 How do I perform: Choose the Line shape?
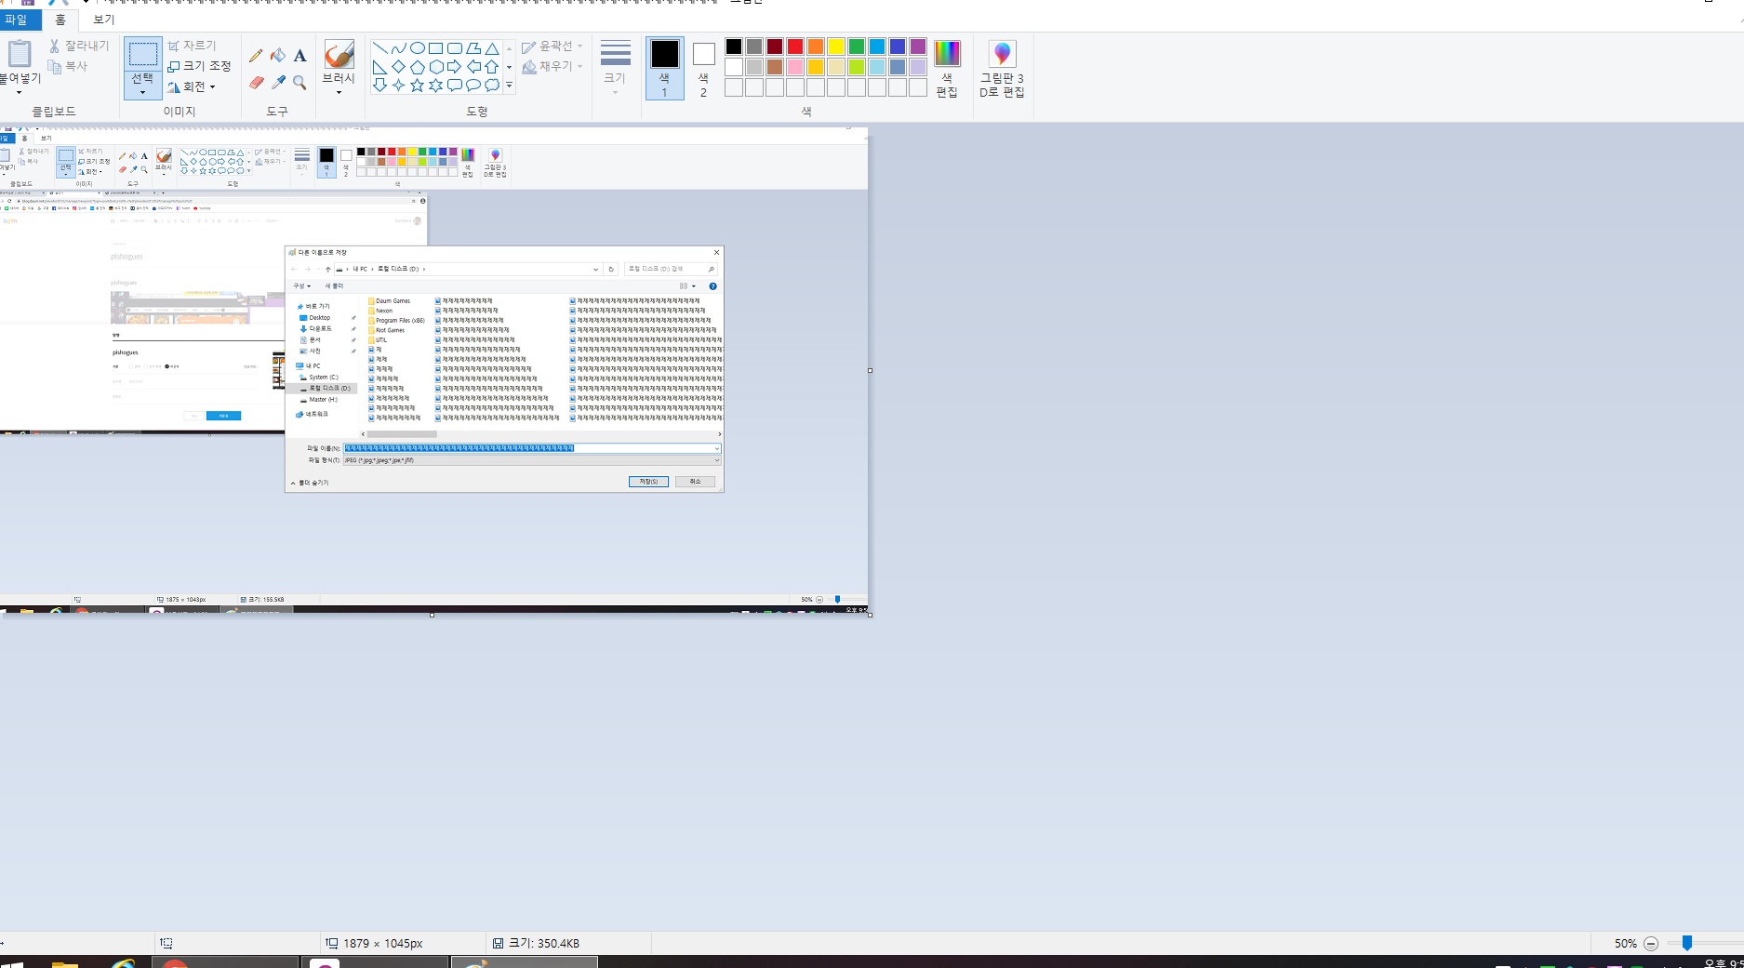click(379, 48)
